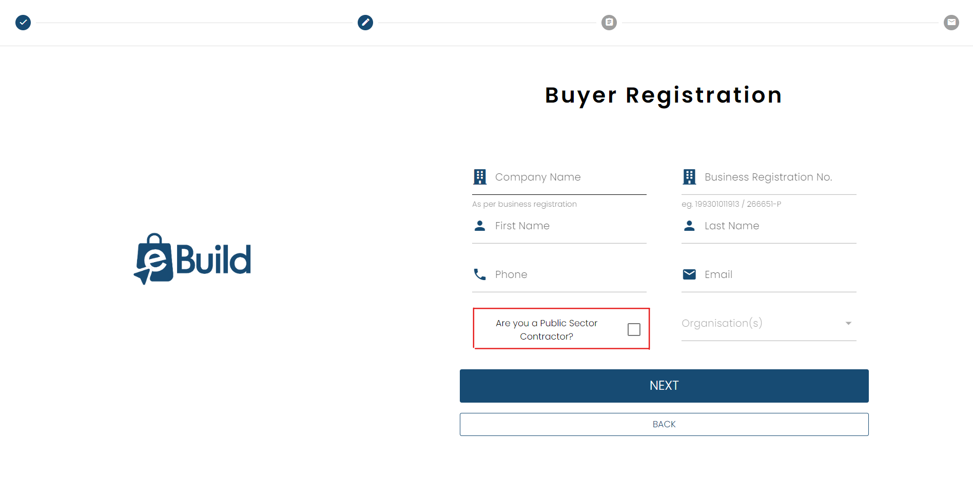The width and height of the screenshot is (973, 477).
Task: Click the pencil edit step icon
Action: click(x=365, y=23)
